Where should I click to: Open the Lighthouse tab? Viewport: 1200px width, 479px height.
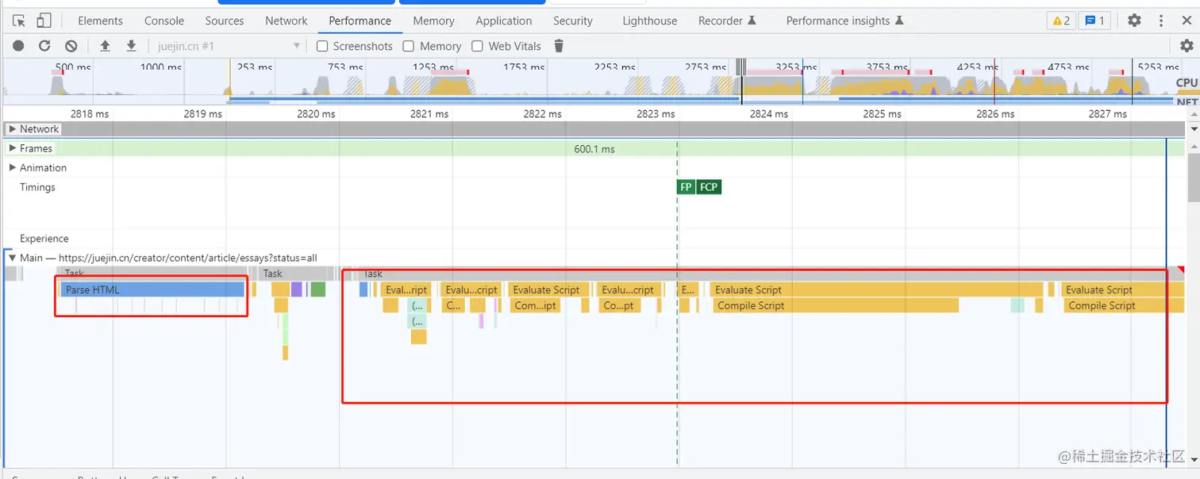pyautogui.click(x=650, y=21)
